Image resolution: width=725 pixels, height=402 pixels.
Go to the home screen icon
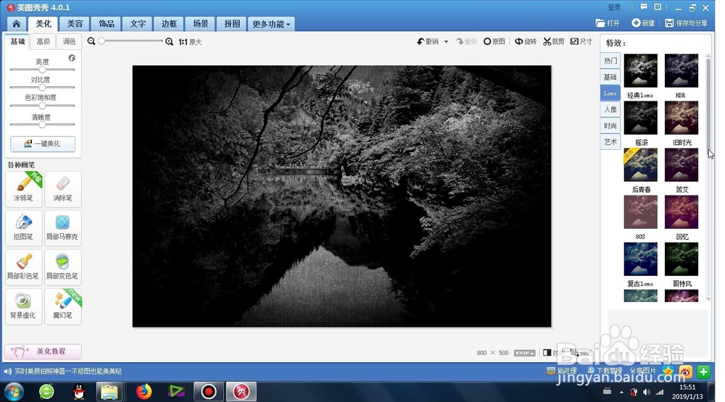pyautogui.click(x=16, y=24)
